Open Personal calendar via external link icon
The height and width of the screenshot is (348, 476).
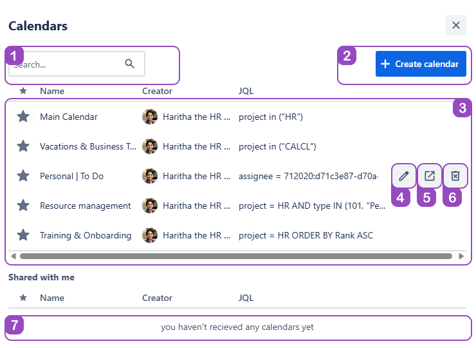pyautogui.click(x=429, y=176)
